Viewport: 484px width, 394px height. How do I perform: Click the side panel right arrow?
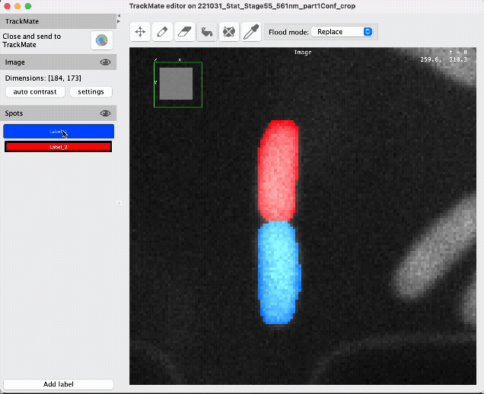pos(118,21)
